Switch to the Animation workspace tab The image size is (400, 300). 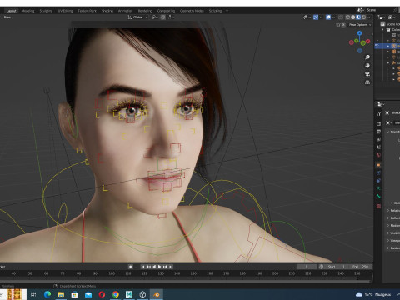(125, 11)
